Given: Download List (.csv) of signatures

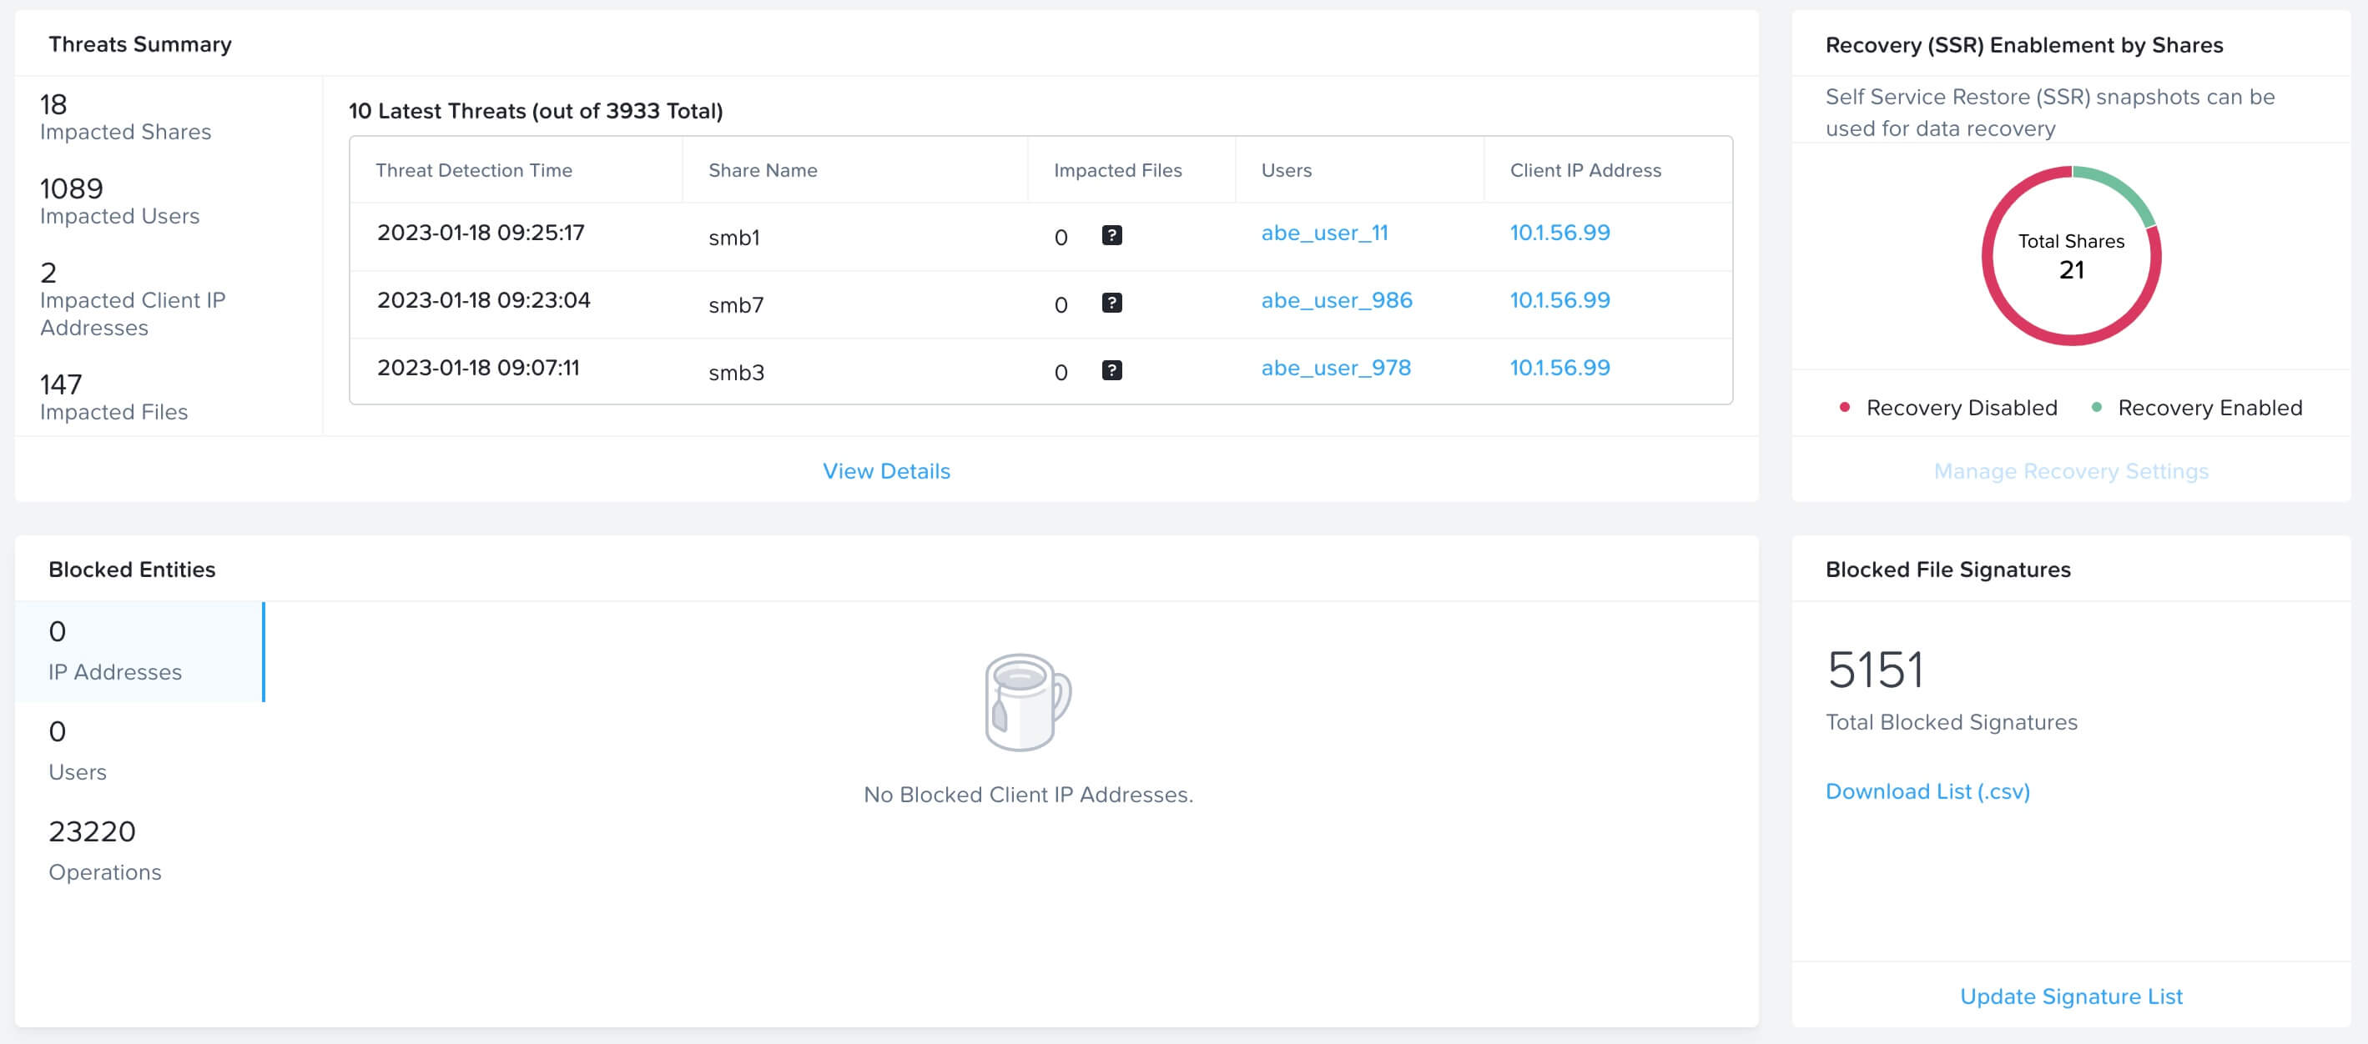Looking at the screenshot, I should (x=1927, y=791).
